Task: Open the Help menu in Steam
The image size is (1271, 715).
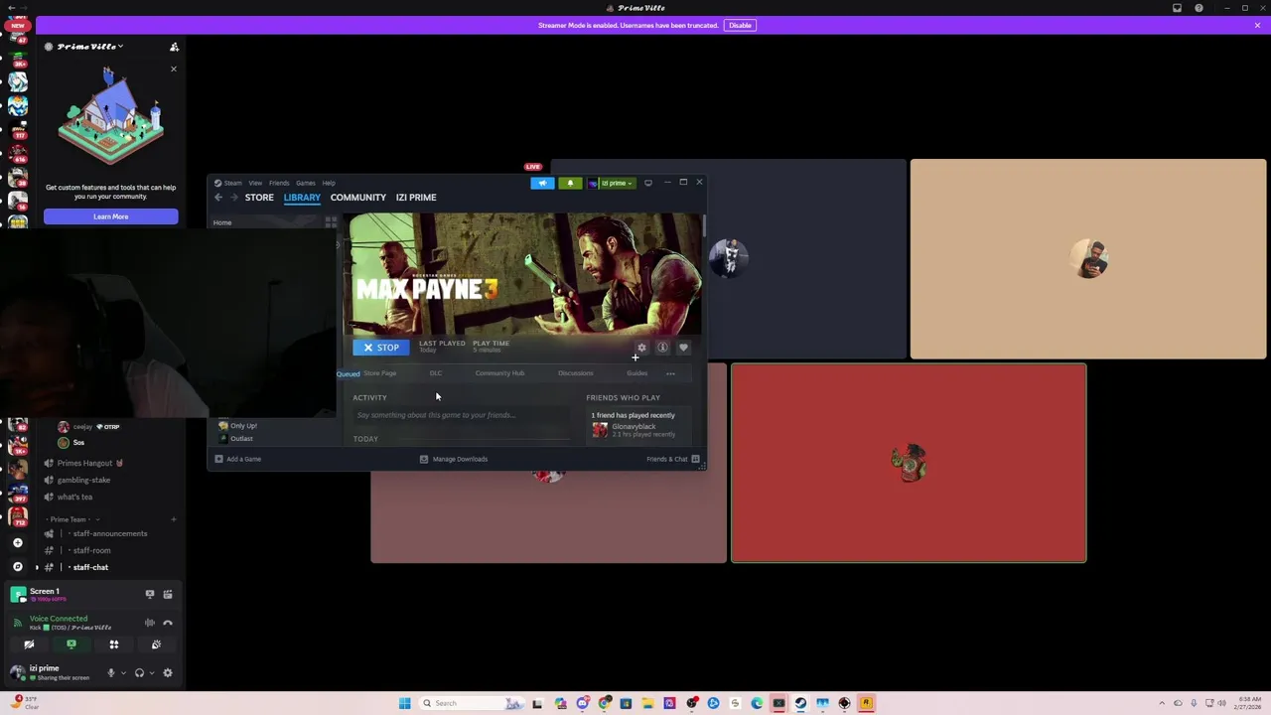Action: click(x=329, y=183)
